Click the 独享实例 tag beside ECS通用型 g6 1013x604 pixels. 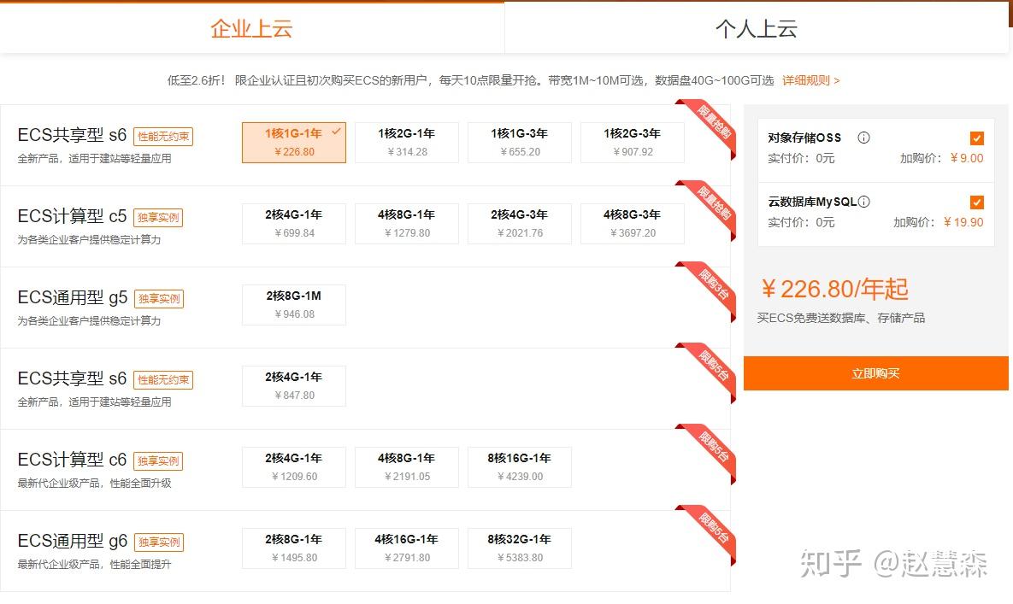(x=159, y=542)
